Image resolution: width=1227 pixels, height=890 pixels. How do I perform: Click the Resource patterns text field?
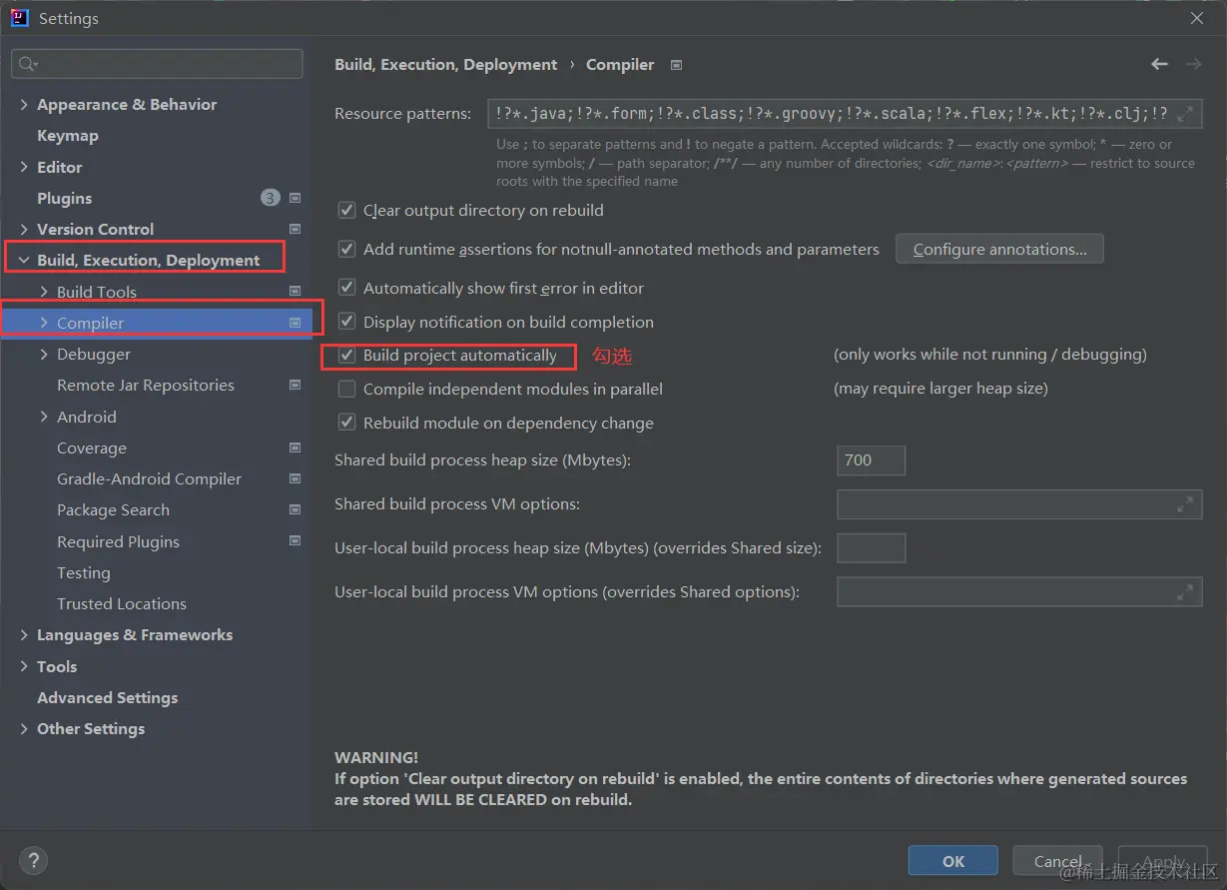tap(846, 114)
